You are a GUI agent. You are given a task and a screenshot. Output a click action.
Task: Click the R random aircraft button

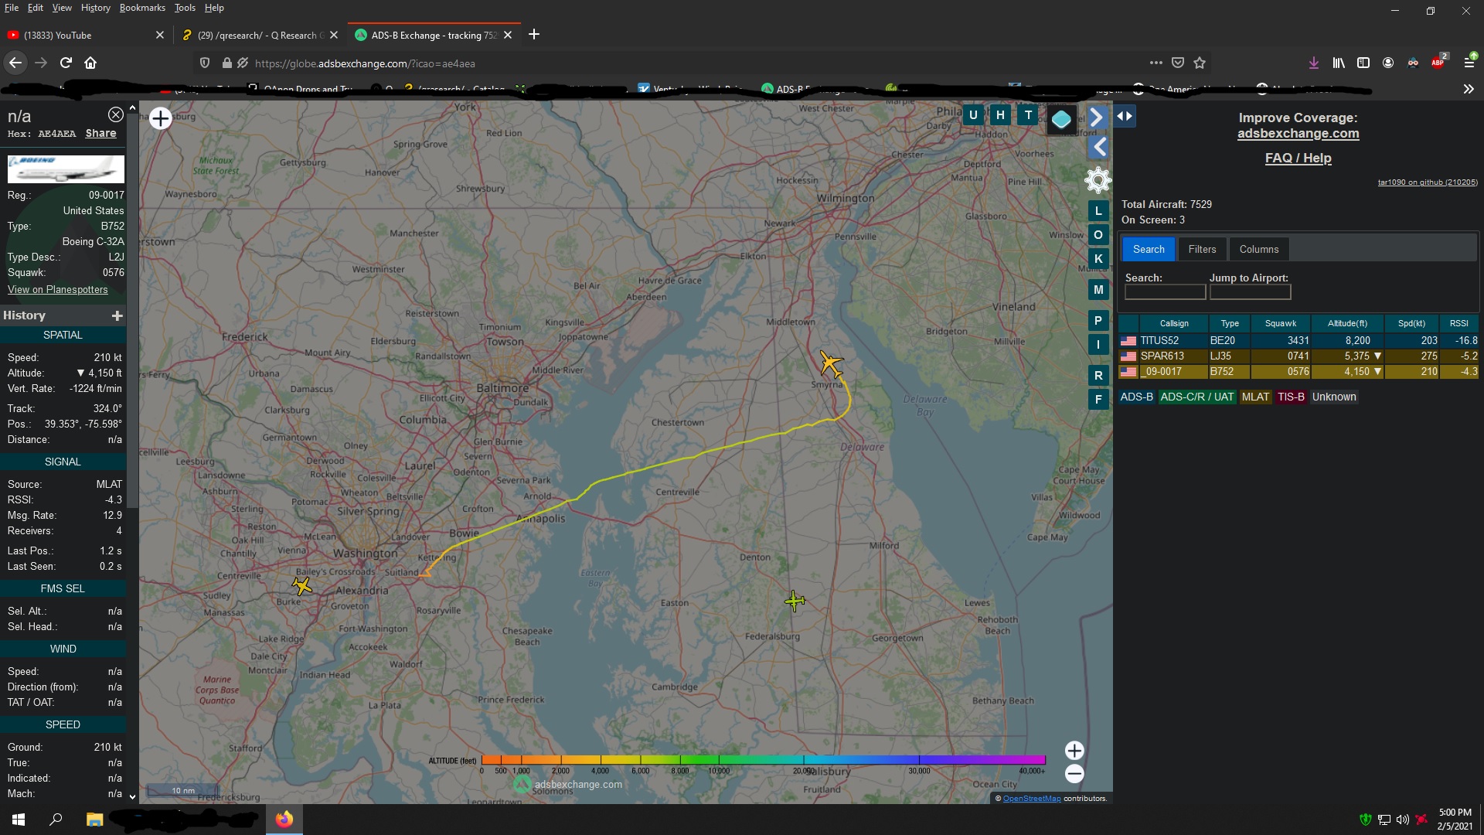click(1098, 375)
